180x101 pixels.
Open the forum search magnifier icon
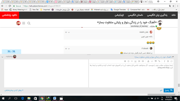click(x=29, y=23)
